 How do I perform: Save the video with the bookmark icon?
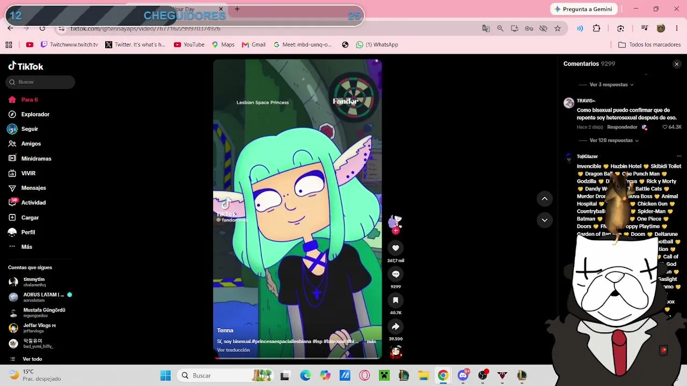(x=396, y=300)
